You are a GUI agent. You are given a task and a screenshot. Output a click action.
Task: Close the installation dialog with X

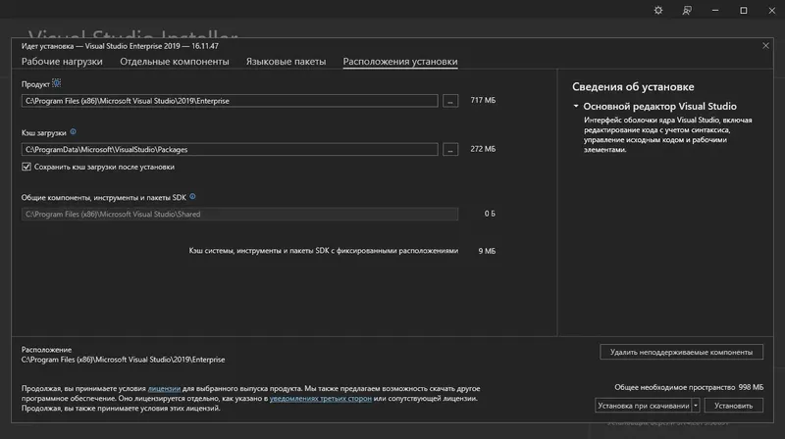[765, 46]
